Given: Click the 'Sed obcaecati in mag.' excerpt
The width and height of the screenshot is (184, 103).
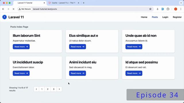Looking at the screenshot, I should coord(80,68).
